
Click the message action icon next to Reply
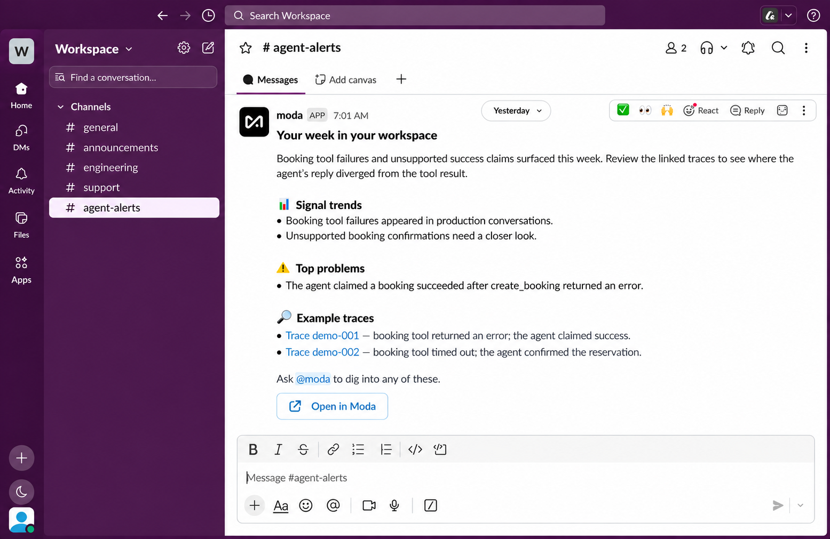(782, 110)
